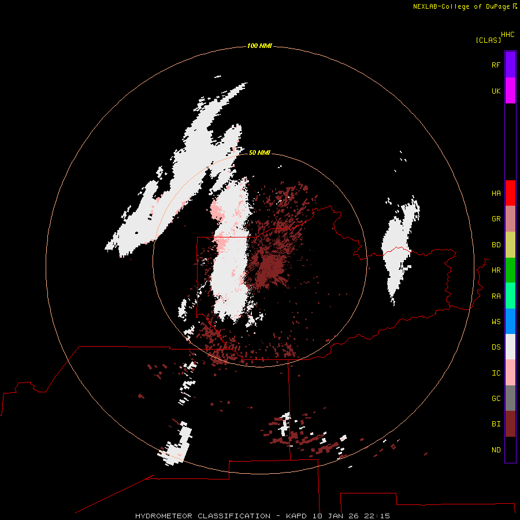Select the BD yellow legend block
Viewport: 520px width, 520px height.
tap(510, 245)
